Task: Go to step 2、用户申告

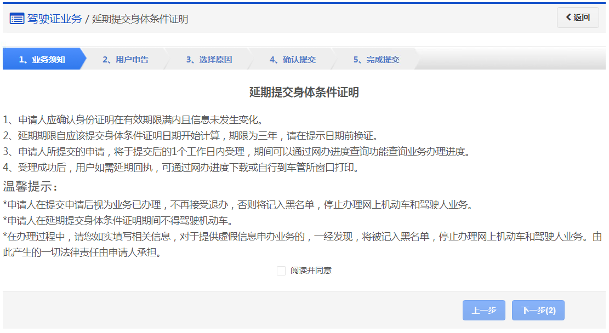Action: pyautogui.click(x=126, y=60)
